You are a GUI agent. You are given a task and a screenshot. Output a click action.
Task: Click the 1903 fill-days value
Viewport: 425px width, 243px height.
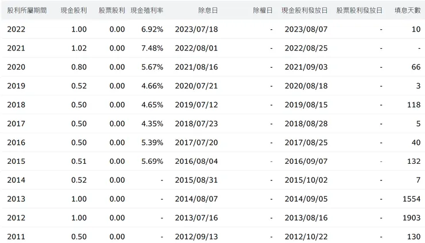412,218
